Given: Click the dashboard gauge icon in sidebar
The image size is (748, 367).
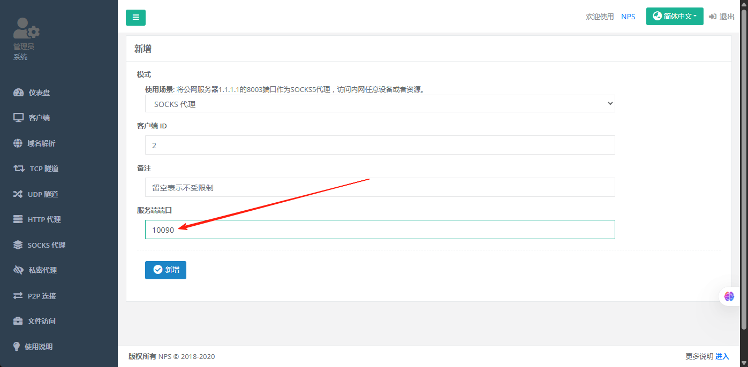Looking at the screenshot, I should pyautogui.click(x=19, y=93).
